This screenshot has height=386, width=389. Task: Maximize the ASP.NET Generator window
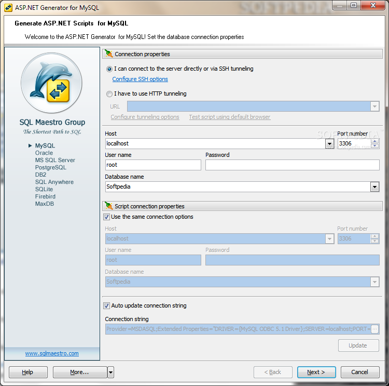tap(354, 6)
